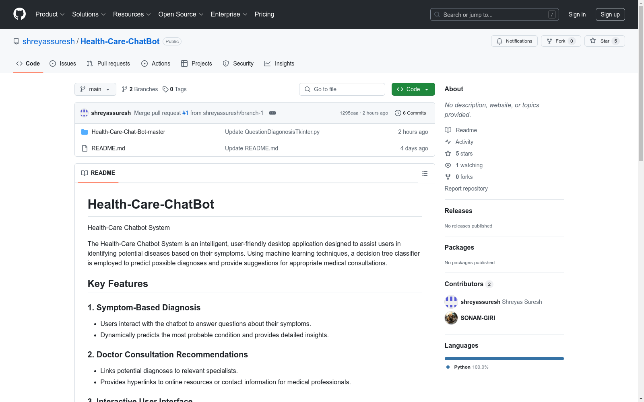644x402 pixels.
Task: Click the pulse icon beside Activity
Action: [x=448, y=142]
